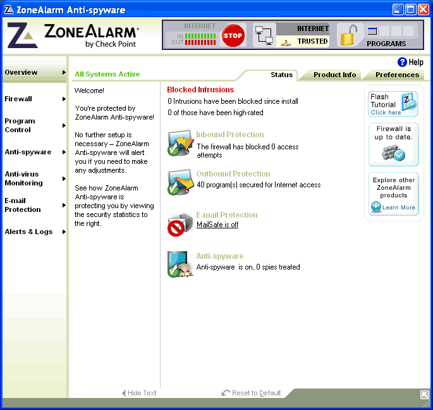433x410 pixels.
Task: Click the Flash Tutorial Z icon
Action: pyautogui.click(x=409, y=101)
